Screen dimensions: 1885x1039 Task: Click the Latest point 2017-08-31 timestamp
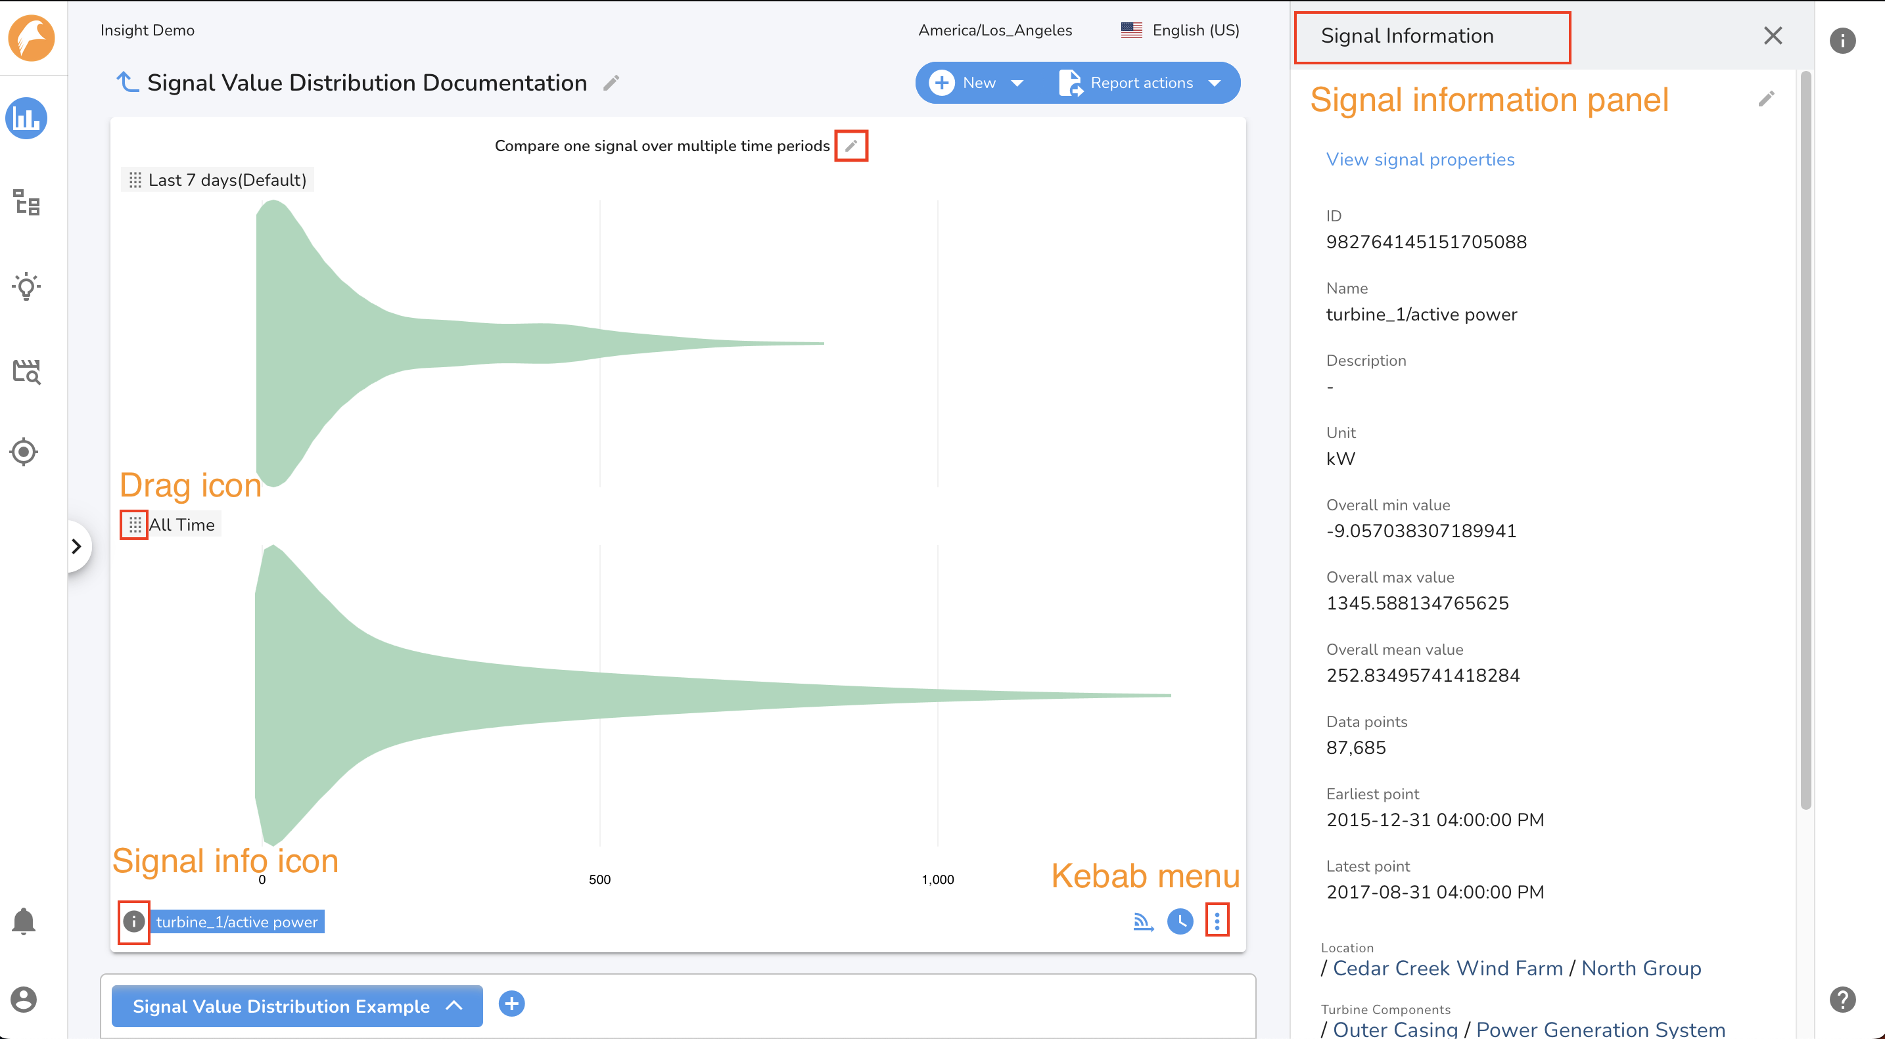pyautogui.click(x=1435, y=892)
